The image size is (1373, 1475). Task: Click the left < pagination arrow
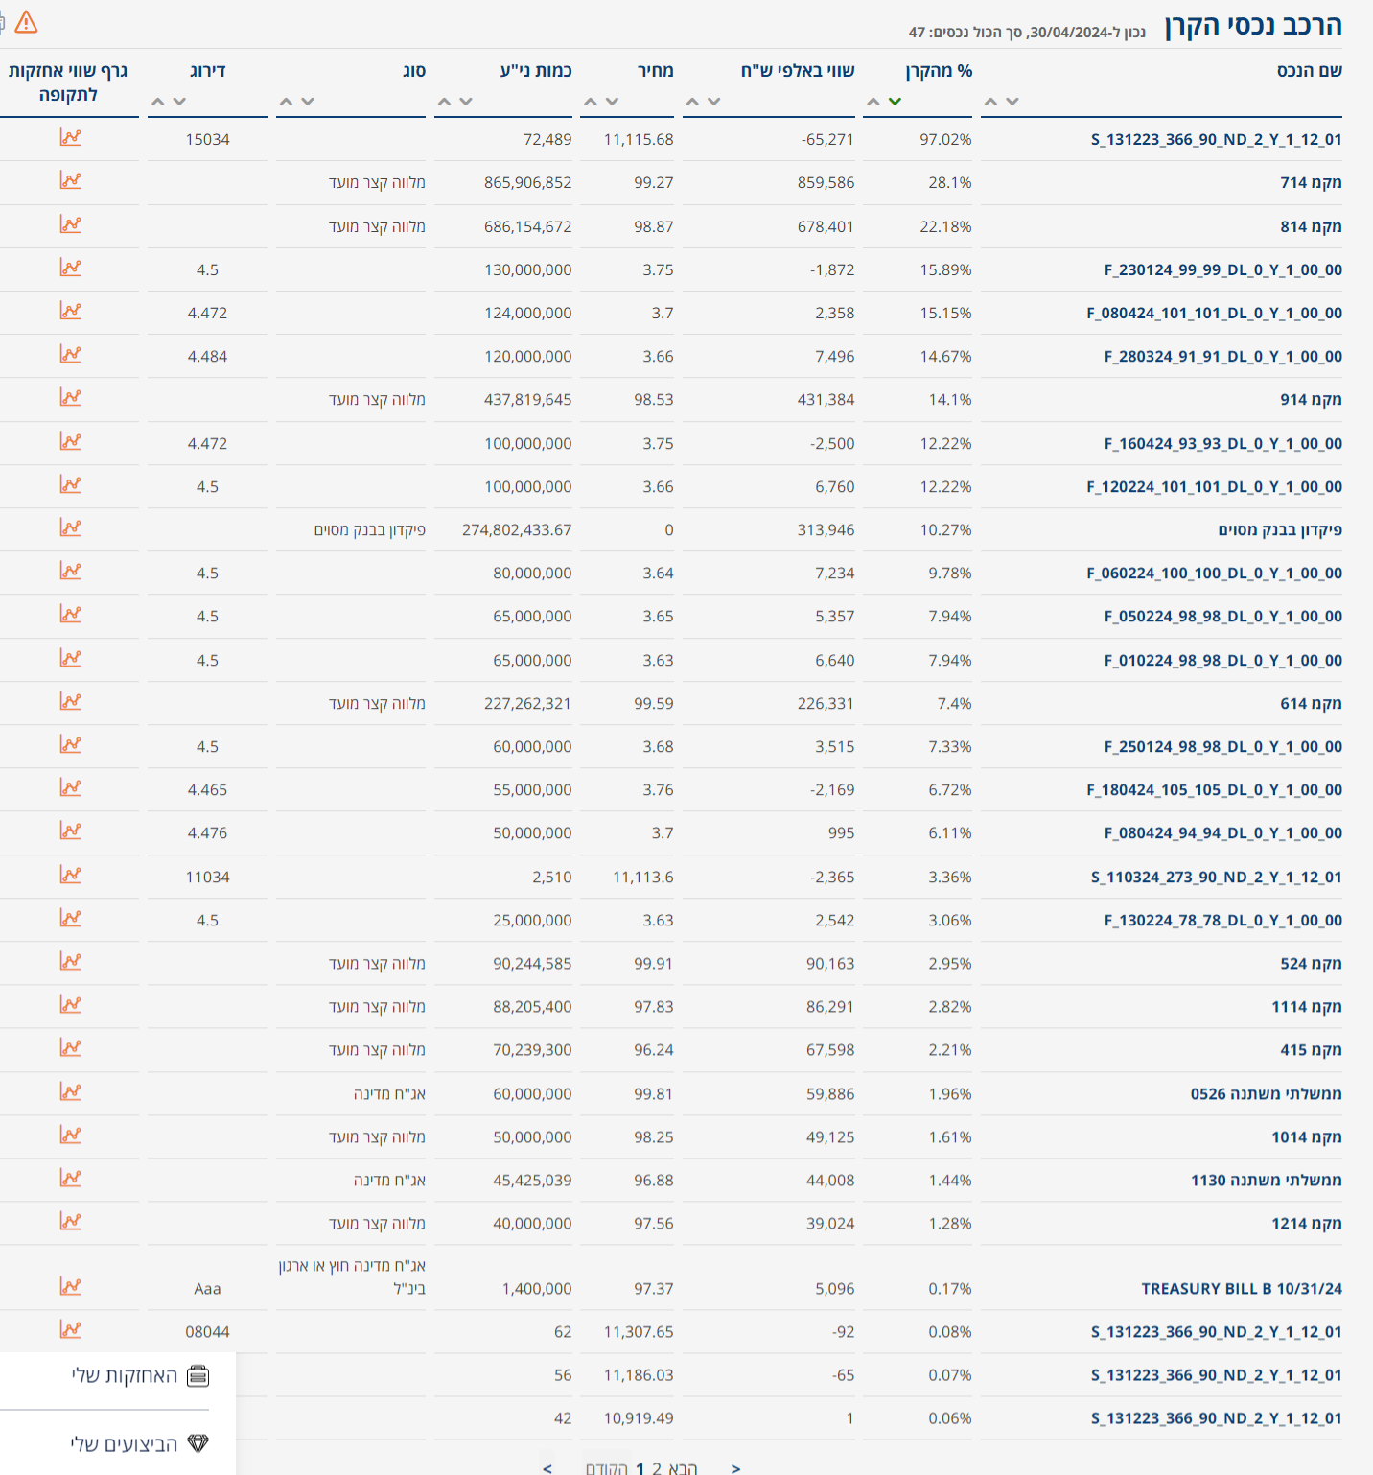(547, 1467)
